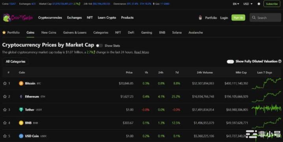The height and width of the screenshot is (142, 283).
Task: Star USD Coin as favorite
Action: coord(5,136)
